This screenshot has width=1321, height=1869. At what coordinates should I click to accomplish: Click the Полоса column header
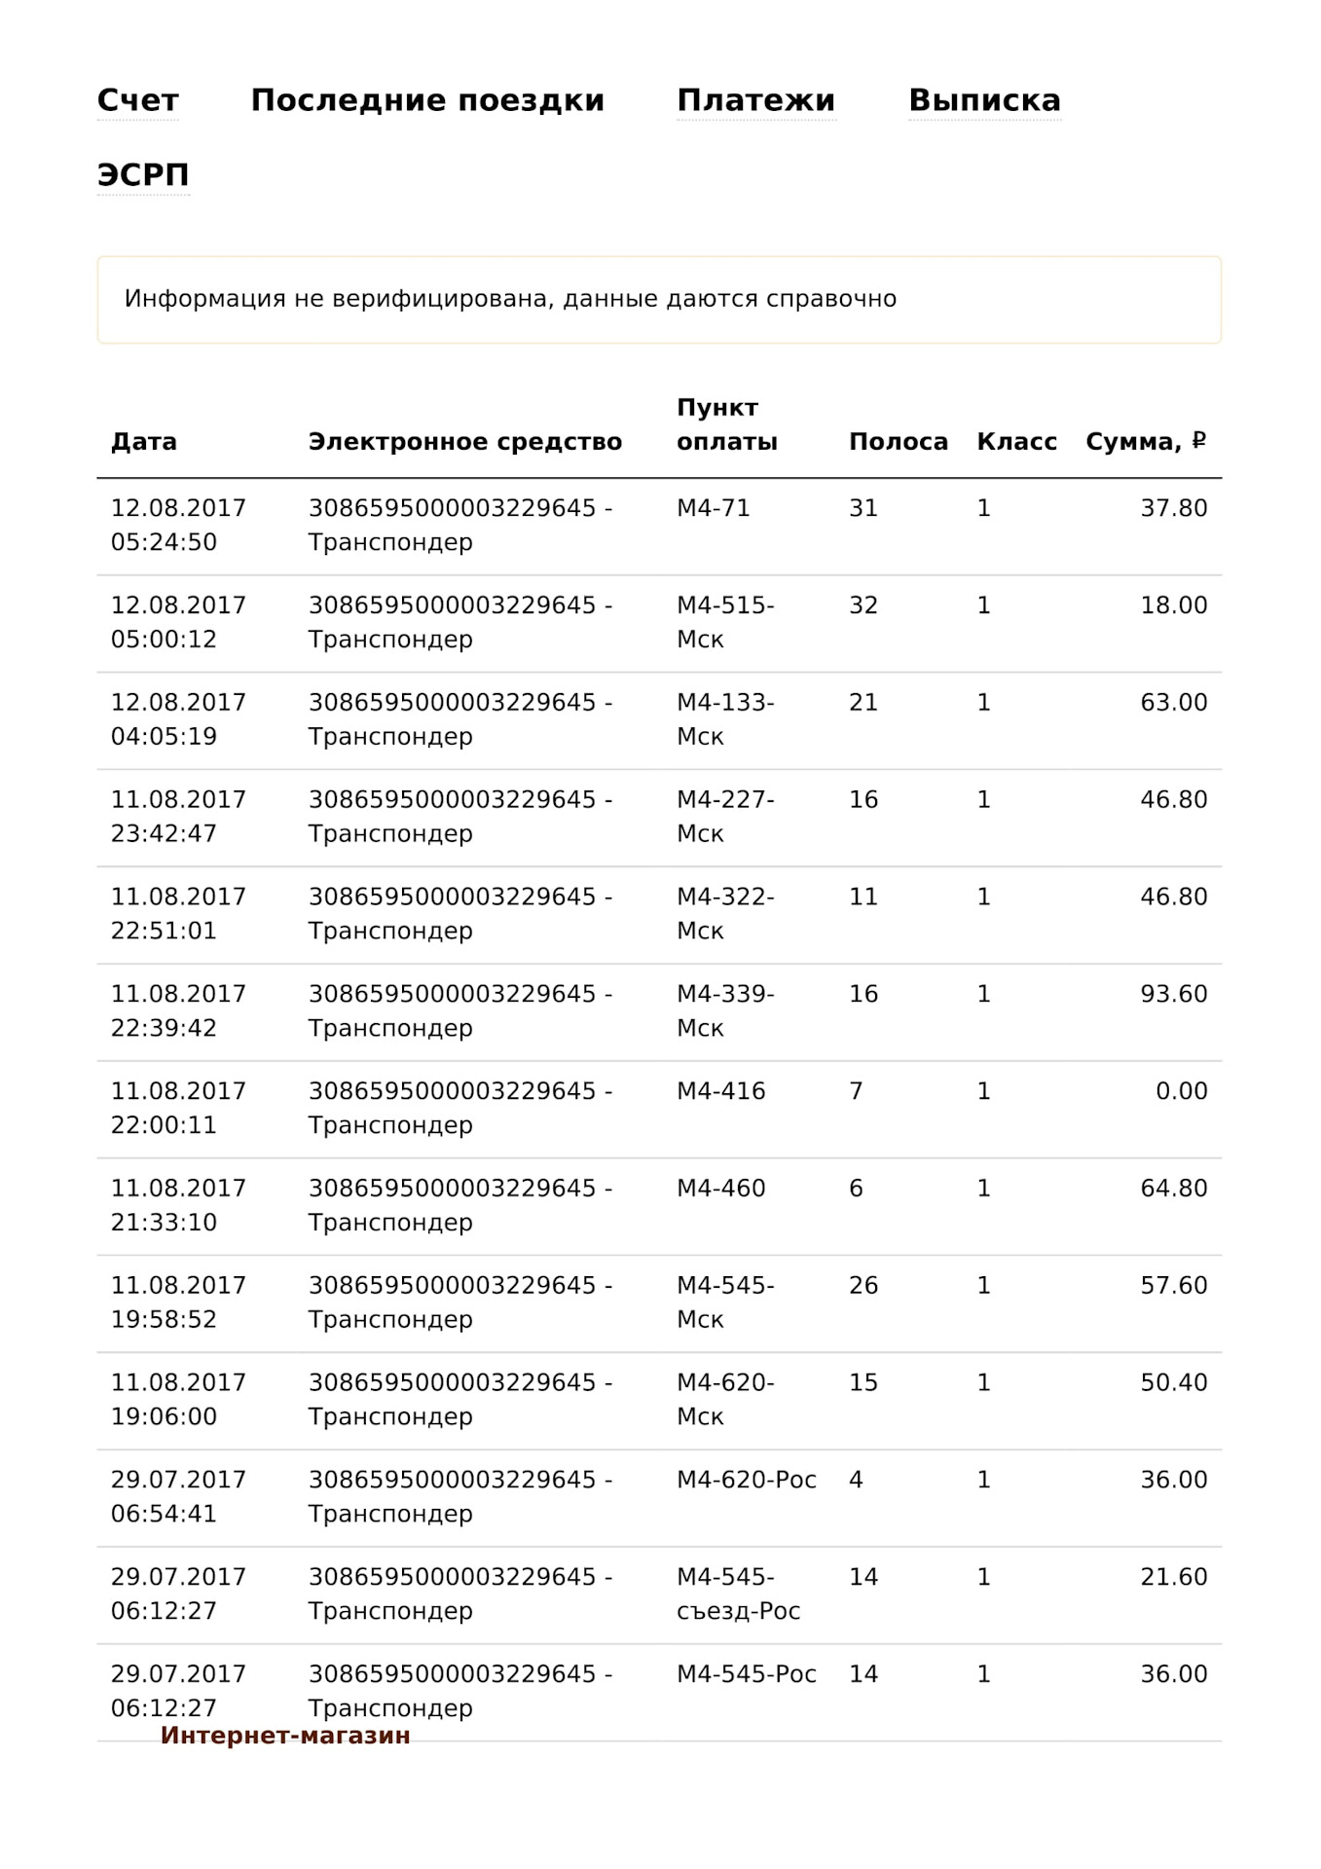[898, 442]
